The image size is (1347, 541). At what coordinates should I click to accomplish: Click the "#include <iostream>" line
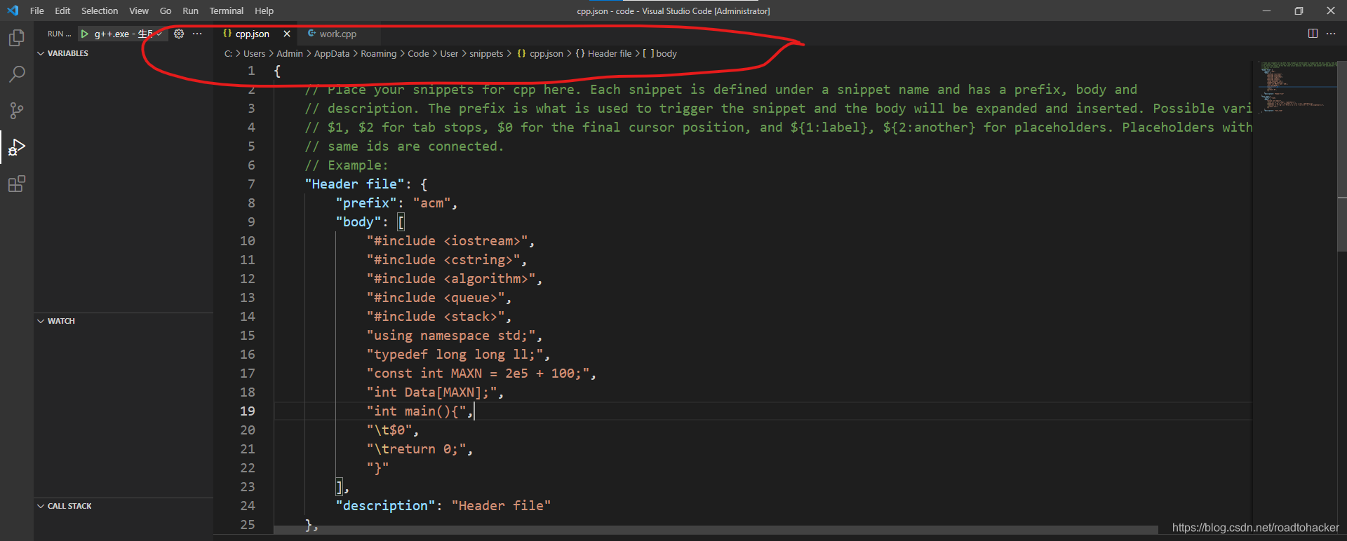(x=450, y=241)
